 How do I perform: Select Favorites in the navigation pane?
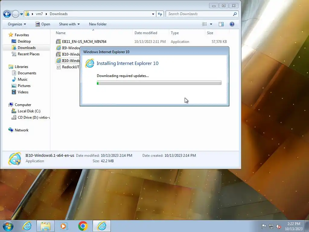(x=19, y=35)
